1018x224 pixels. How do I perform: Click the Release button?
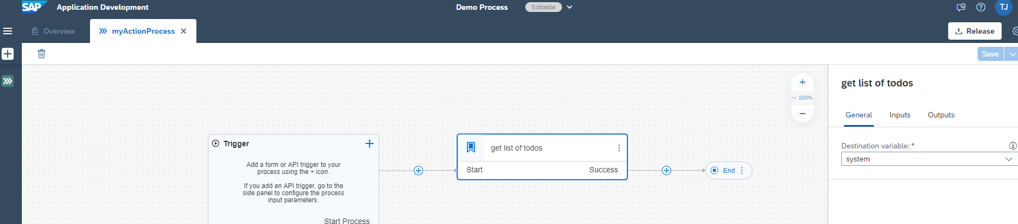tap(975, 31)
